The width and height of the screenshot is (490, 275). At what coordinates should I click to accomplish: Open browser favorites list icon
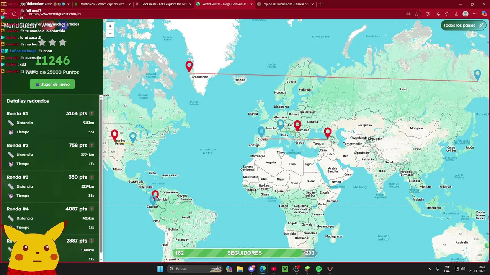(447, 14)
